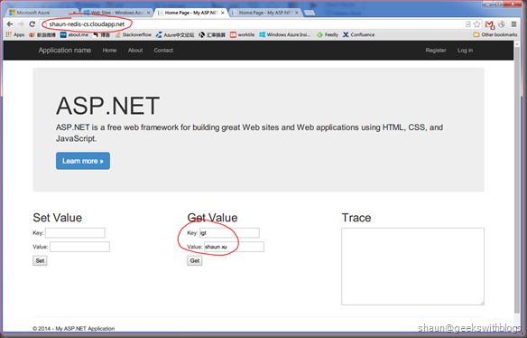Screen dimensions: 527x338
Task: Open the Other bookmarks folder
Action: point(495,34)
